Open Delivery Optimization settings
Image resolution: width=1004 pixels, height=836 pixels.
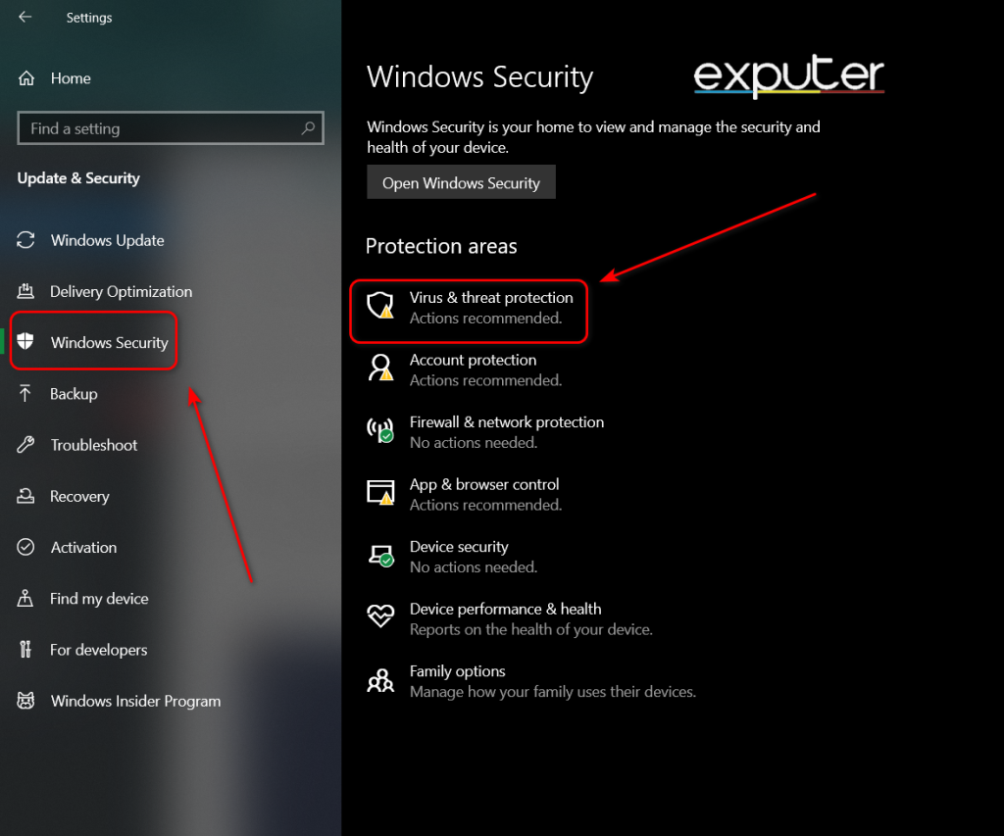coord(120,291)
